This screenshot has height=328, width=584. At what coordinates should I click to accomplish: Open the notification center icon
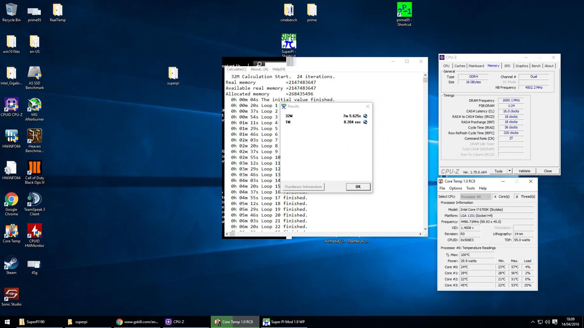pyautogui.click(x=555, y=322)
